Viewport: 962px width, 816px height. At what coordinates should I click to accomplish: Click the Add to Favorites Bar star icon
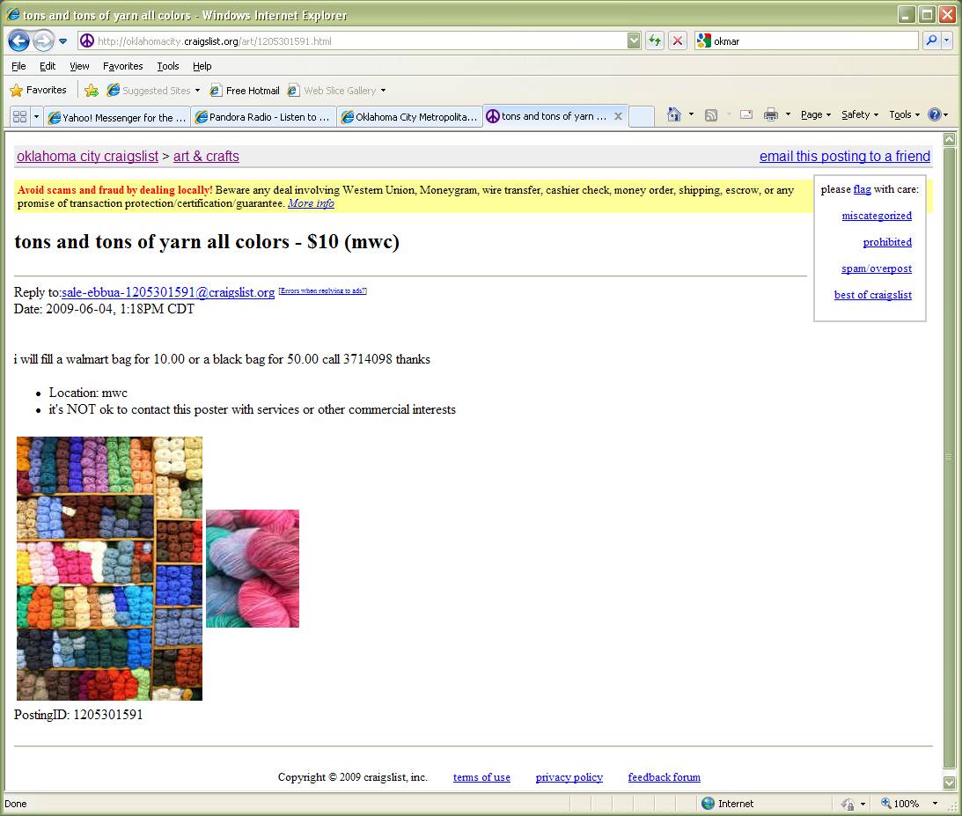tap(92, 90)
